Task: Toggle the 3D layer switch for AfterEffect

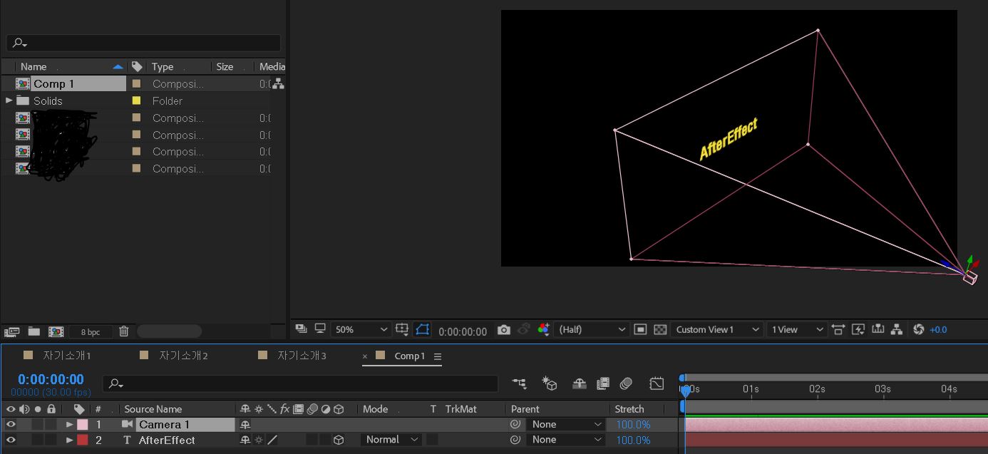Action: 339,440
